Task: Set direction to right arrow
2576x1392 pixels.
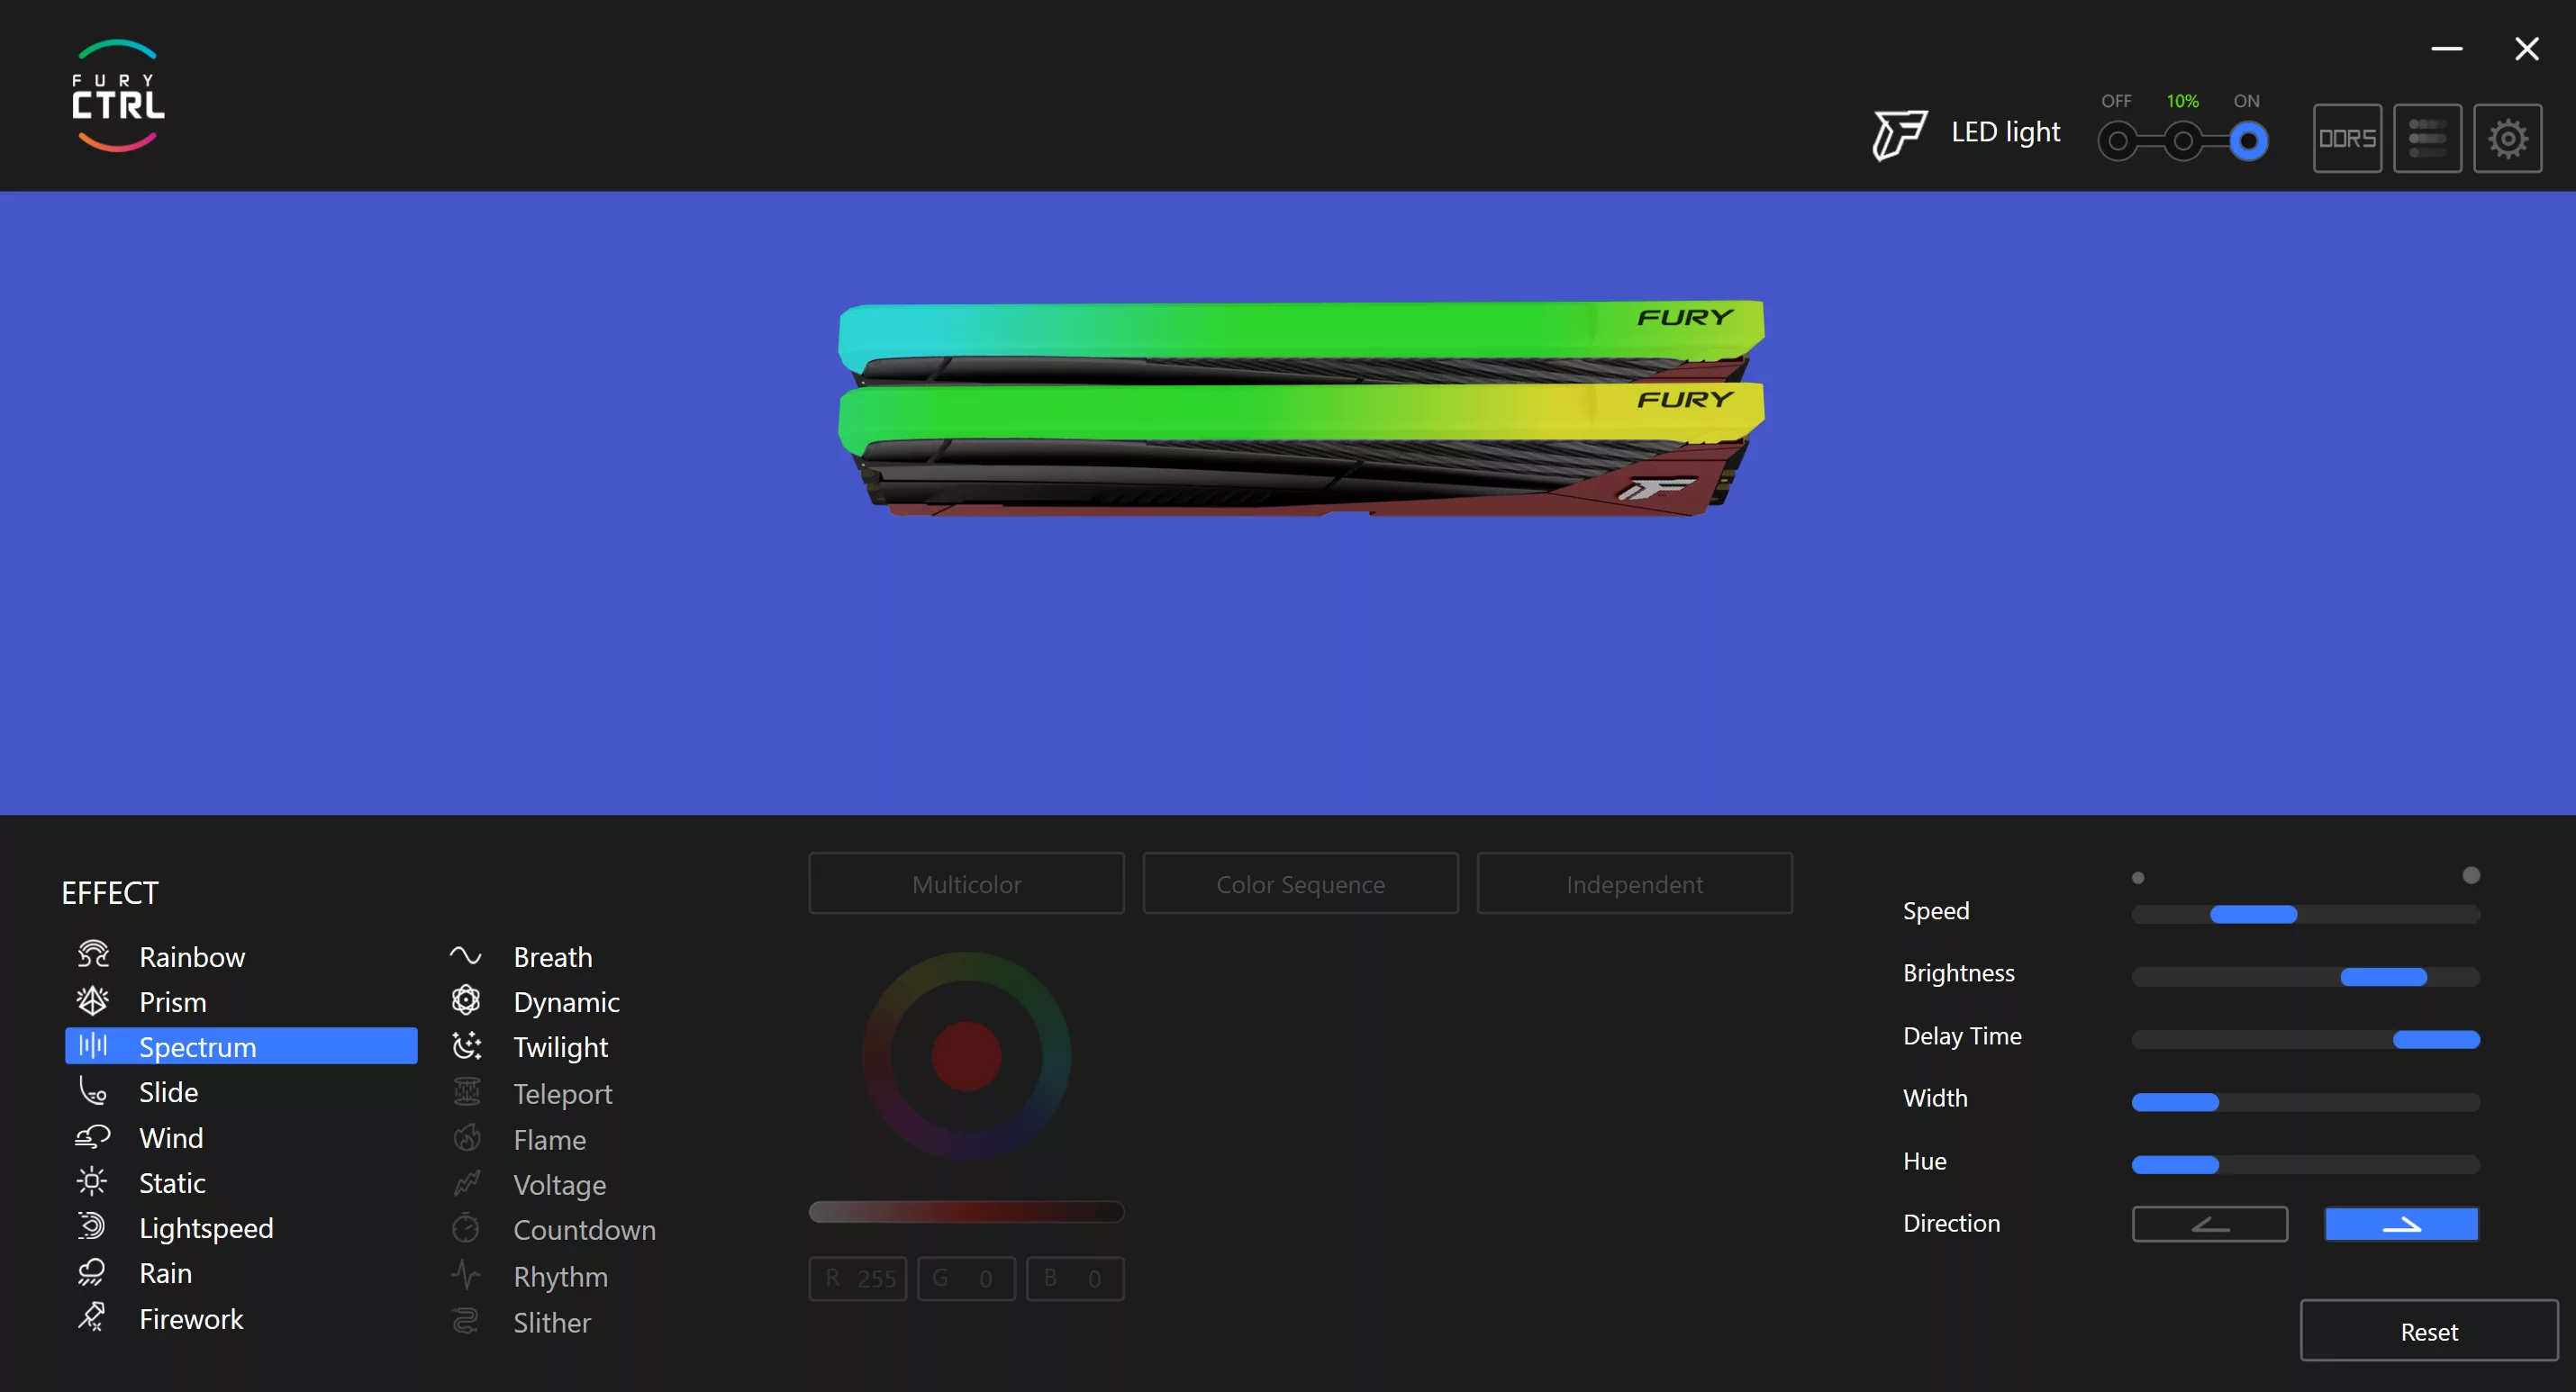Action: (x=2401, y=1224)
